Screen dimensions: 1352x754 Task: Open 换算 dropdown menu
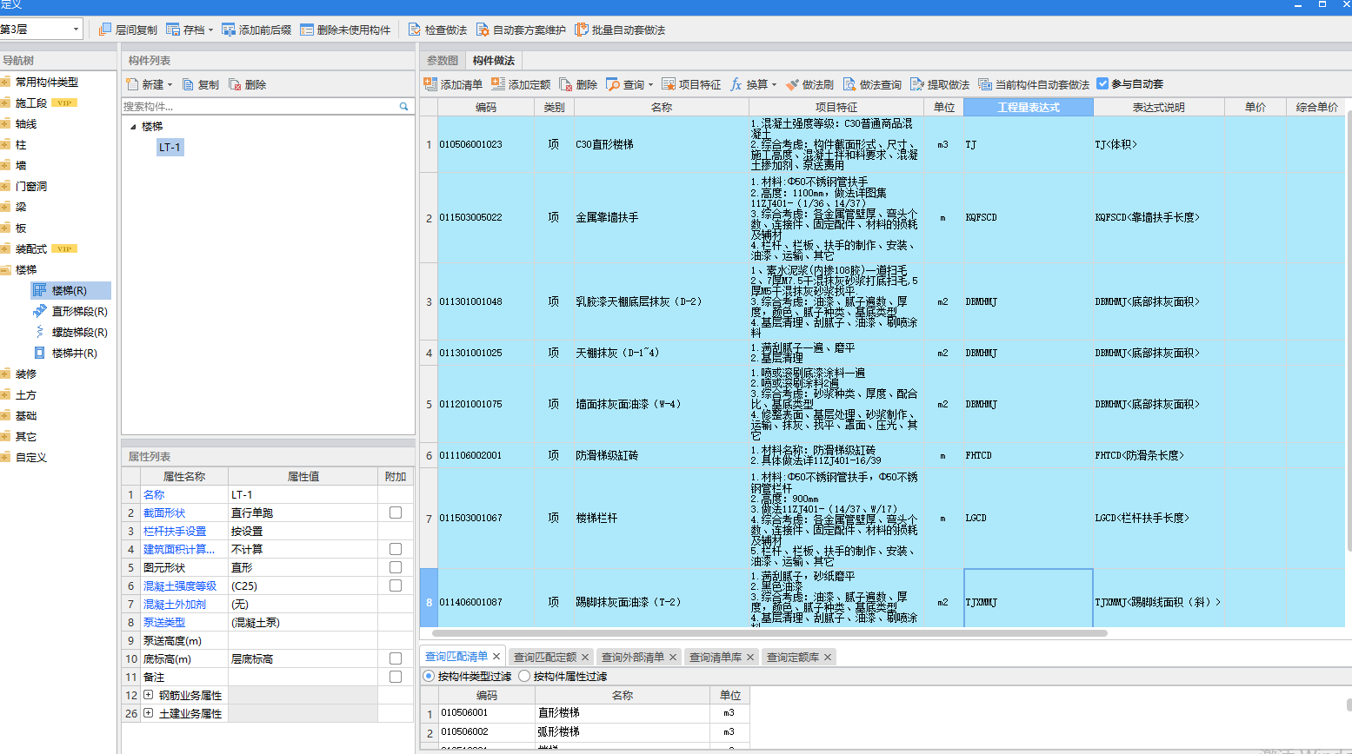pyautogui.click(x=774, y=85)
